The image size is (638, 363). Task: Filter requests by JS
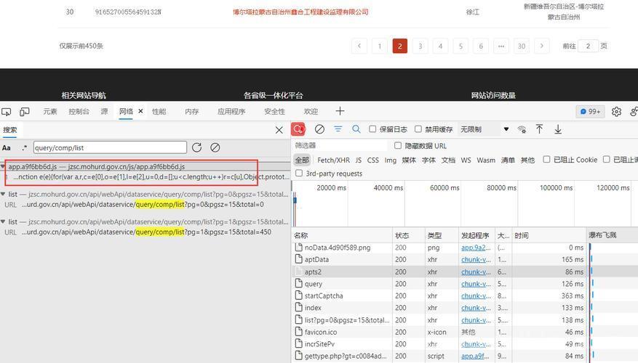[x=359, y=160]
